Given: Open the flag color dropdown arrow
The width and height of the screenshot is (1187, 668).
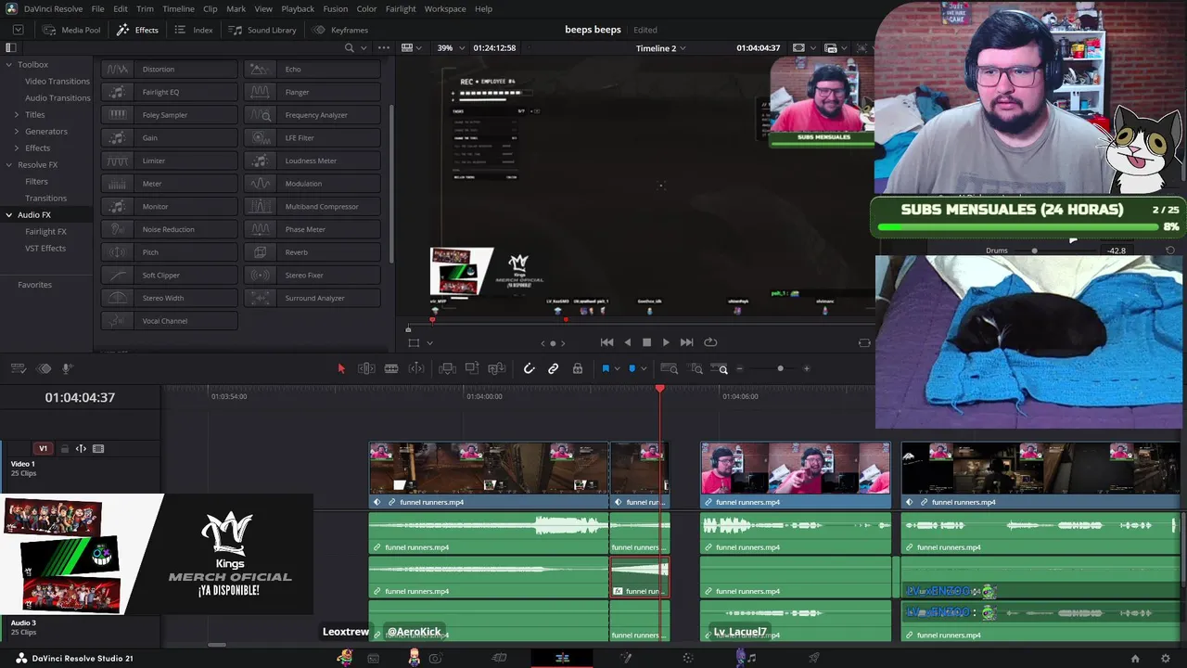Looking at the screenshot, I should [618, 368].
